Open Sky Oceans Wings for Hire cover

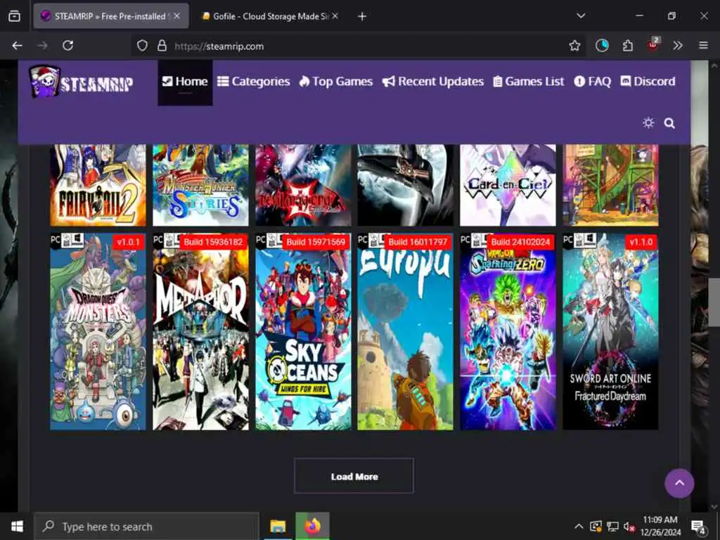[303, 332]
